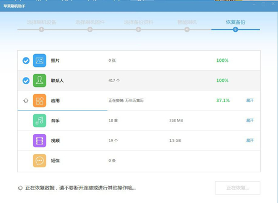Click the 358 MB music size
The width and height of the screenshot is (278, 203).
point(176,120)
